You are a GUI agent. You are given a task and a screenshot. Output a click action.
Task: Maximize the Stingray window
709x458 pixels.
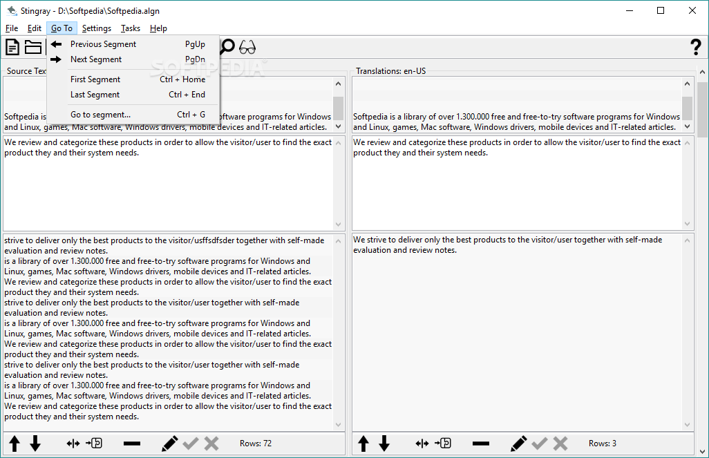coord(661,10)
